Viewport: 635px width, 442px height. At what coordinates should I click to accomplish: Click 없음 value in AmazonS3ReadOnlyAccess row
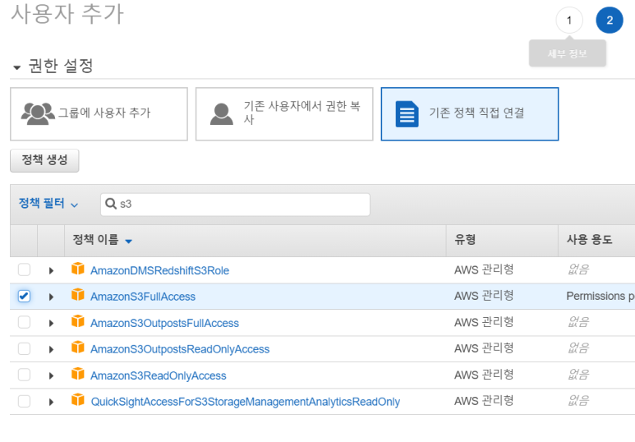tap(578, 375)
